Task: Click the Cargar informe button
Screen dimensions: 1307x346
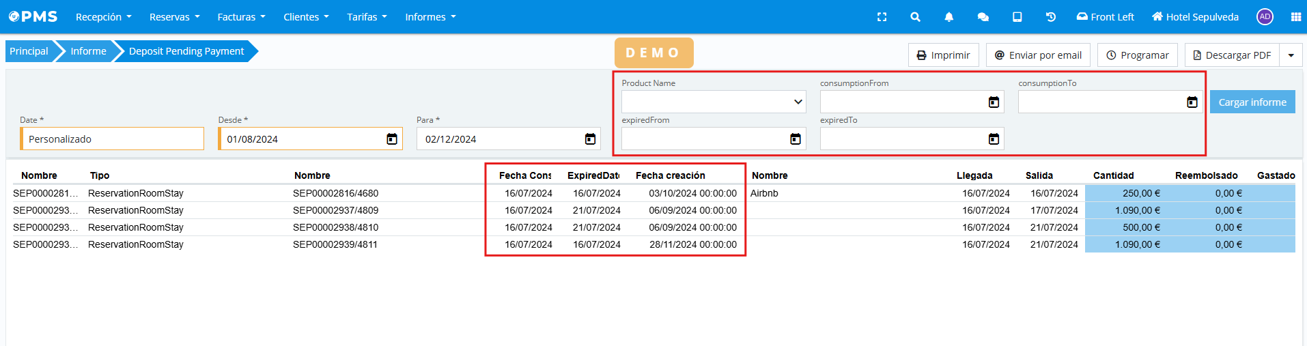Action: pyautogui.click(x=1252, y=102)
